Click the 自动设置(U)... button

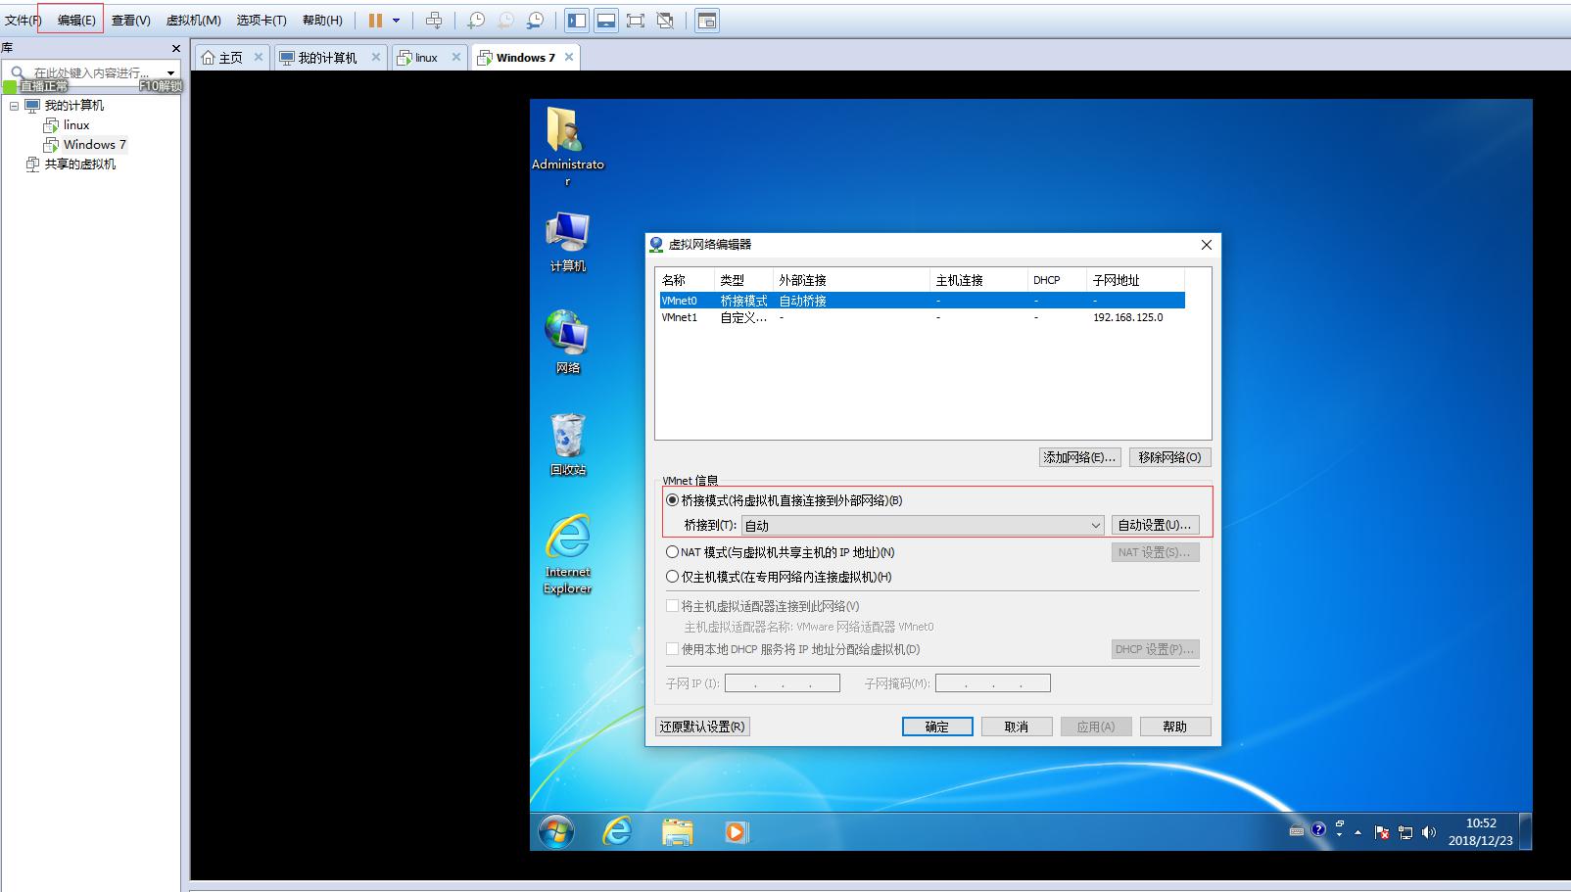[x=1155, y=526]
